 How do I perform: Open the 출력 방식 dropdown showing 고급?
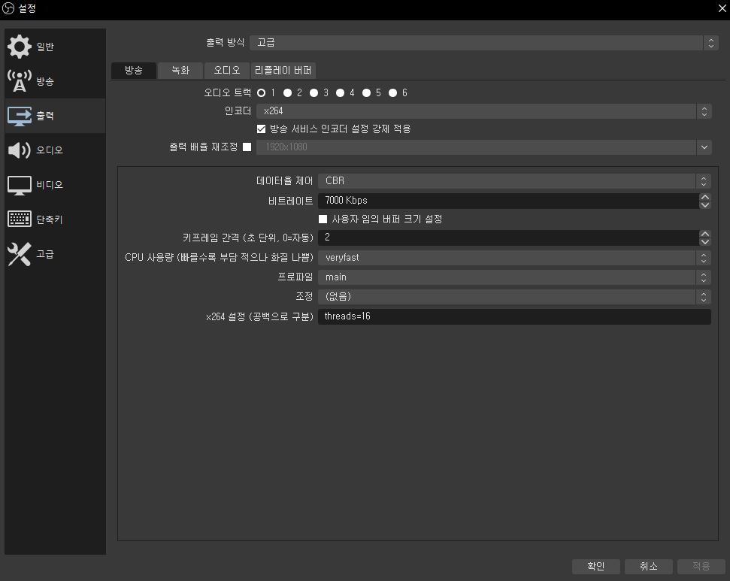(x=484, y=43)
